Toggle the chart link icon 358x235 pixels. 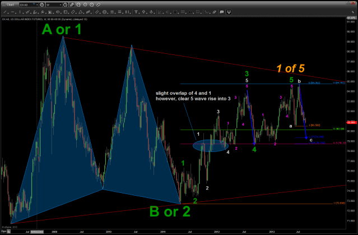point(98,4)
